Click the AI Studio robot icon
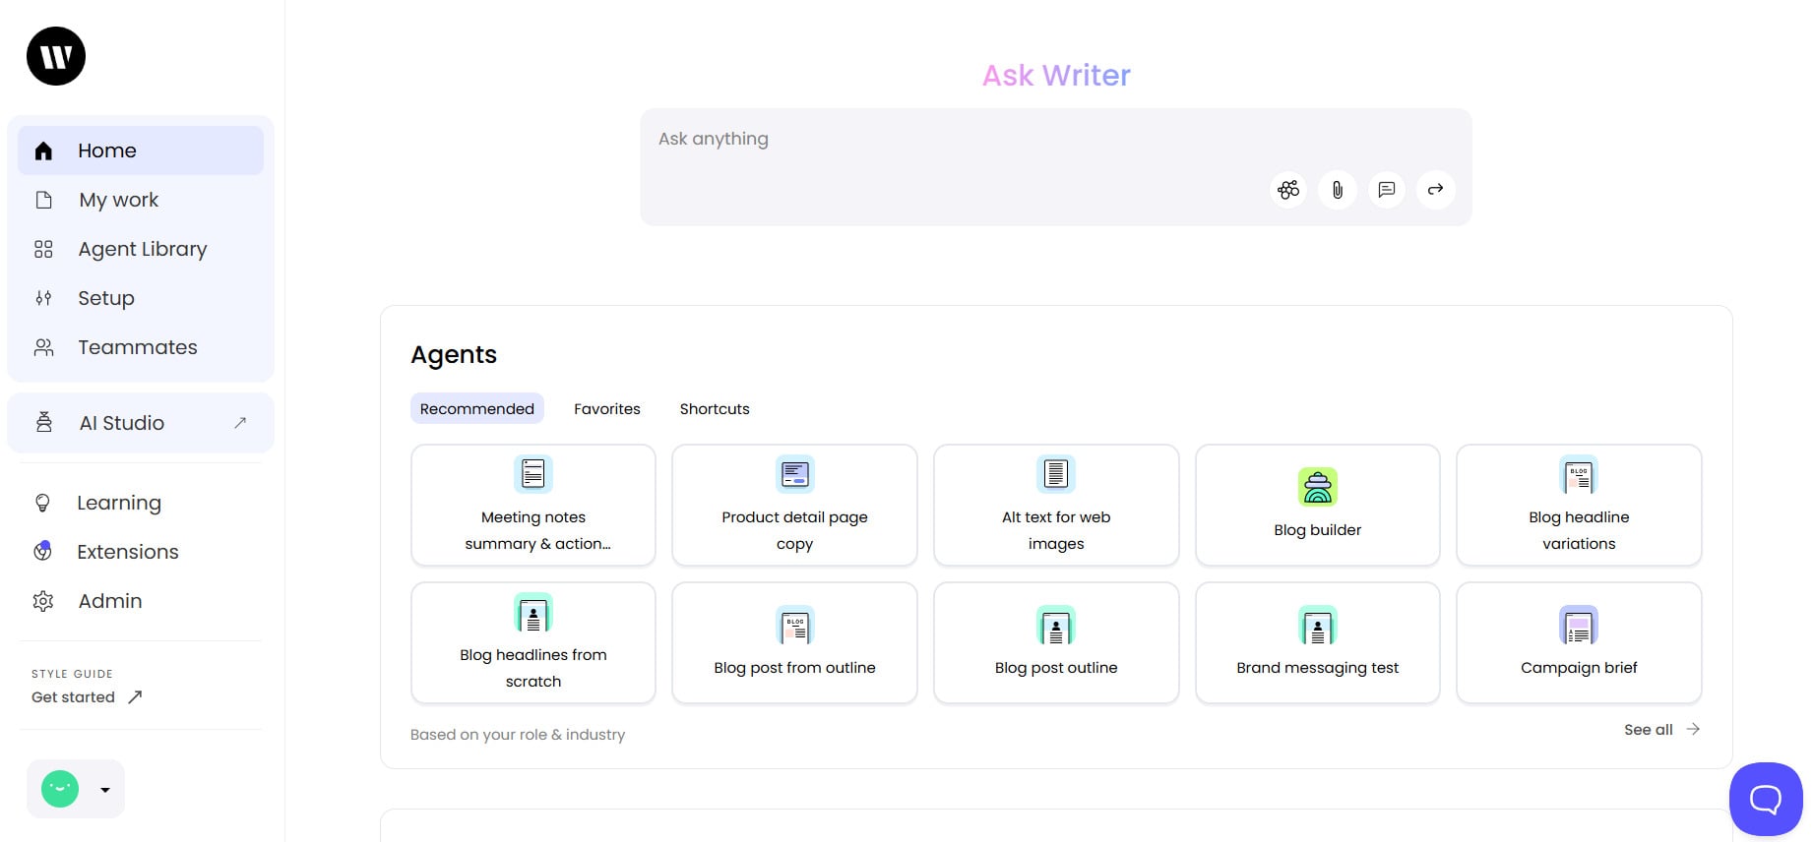 tap(44, 423)
